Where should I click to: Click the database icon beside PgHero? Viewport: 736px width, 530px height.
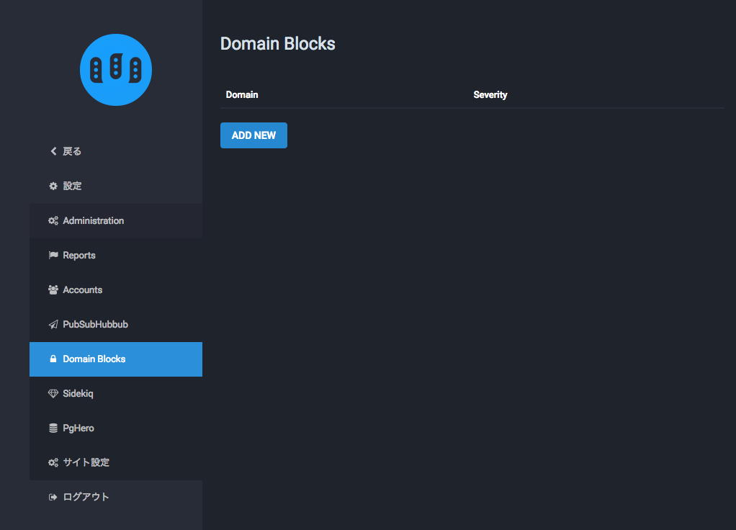pyautogui.click(x=53, y=428)
